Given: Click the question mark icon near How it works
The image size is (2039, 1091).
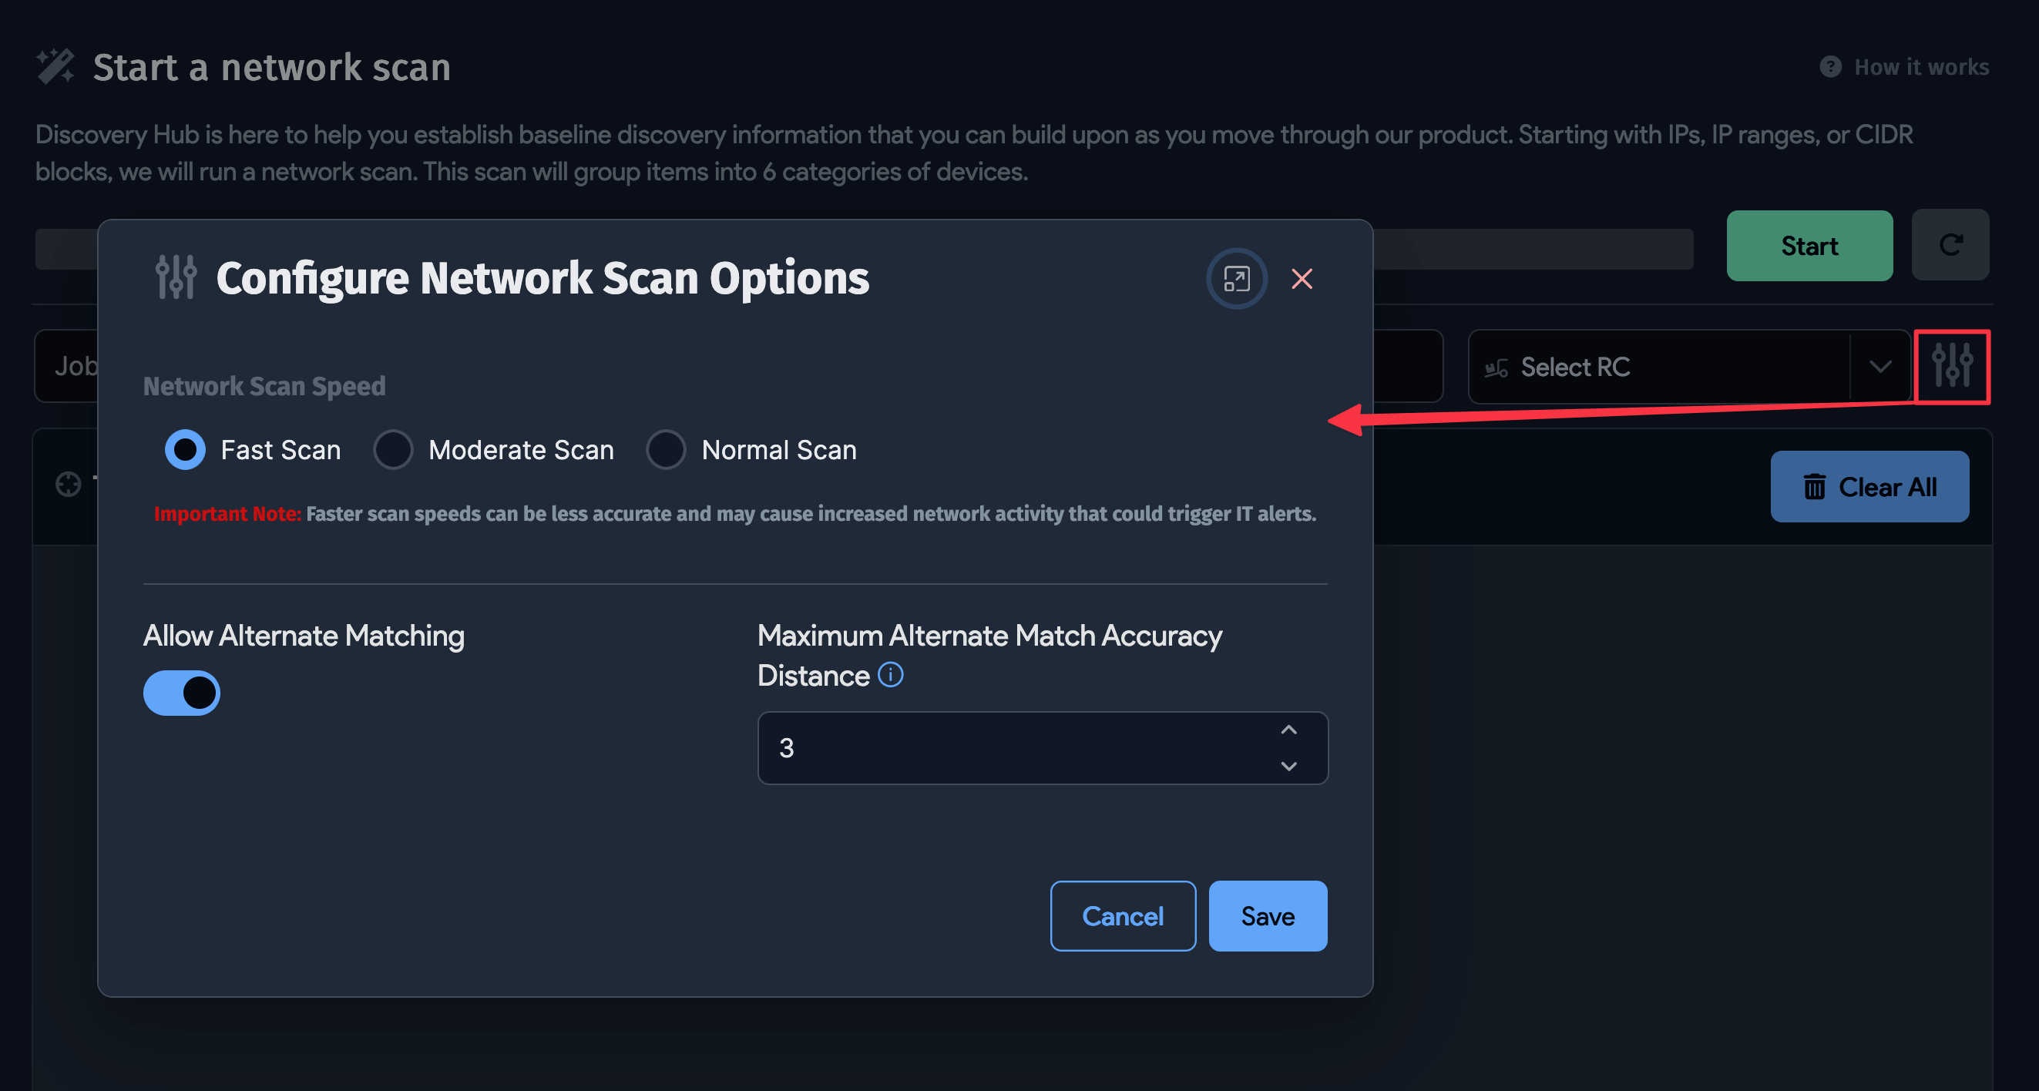Looking at the screenshot, I should [1830, 66].
